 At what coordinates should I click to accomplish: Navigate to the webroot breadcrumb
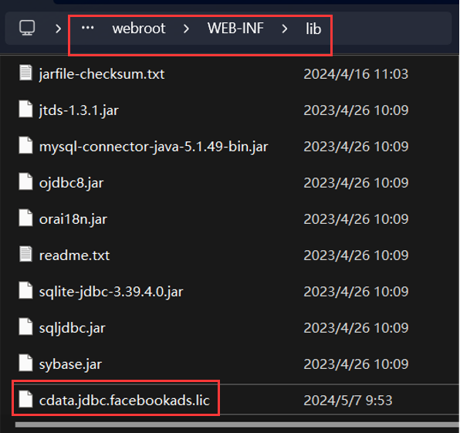click(139, 29)
